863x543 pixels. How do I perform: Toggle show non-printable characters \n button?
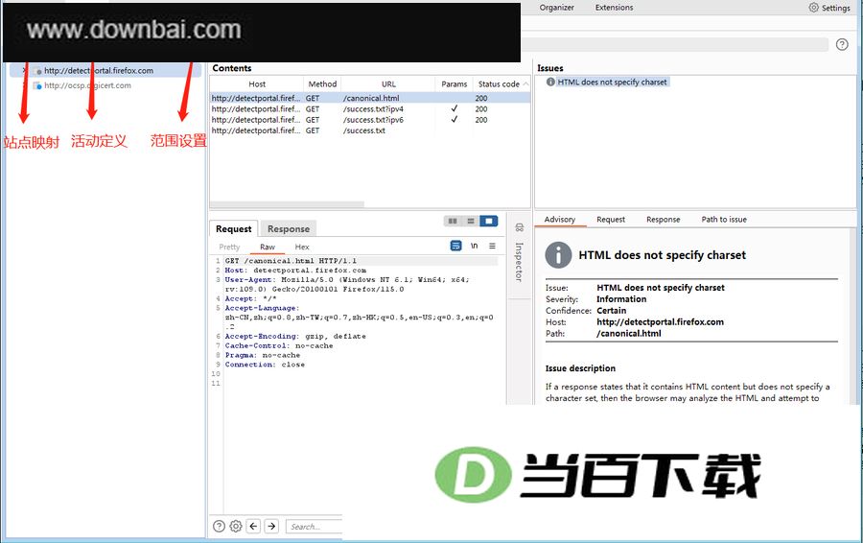(x=474, y=246)
